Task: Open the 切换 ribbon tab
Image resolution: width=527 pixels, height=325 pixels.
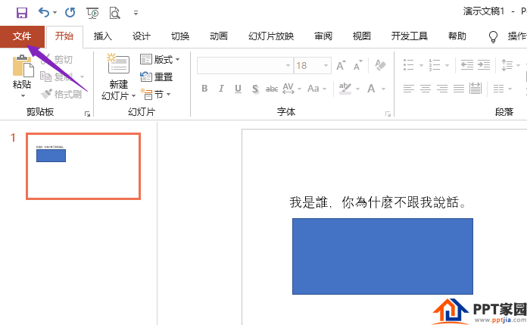Action: 180,36
